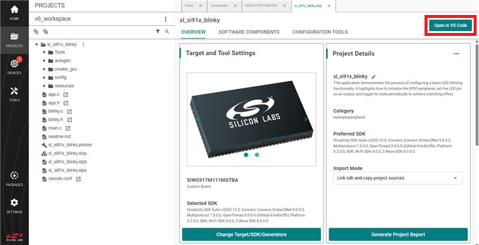Click the v6_workspace workspace name
This screenshot has height=245, width=479.
[53, 19]
